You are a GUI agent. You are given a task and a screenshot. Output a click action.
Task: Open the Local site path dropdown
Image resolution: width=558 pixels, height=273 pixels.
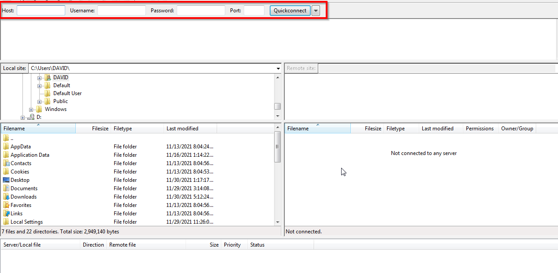pos(277,68)
